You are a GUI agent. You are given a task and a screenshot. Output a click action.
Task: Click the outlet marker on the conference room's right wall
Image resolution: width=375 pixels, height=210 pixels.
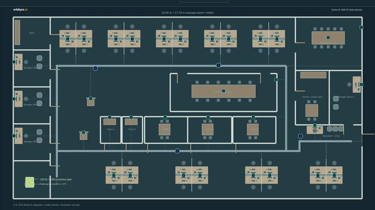point(276,80)
